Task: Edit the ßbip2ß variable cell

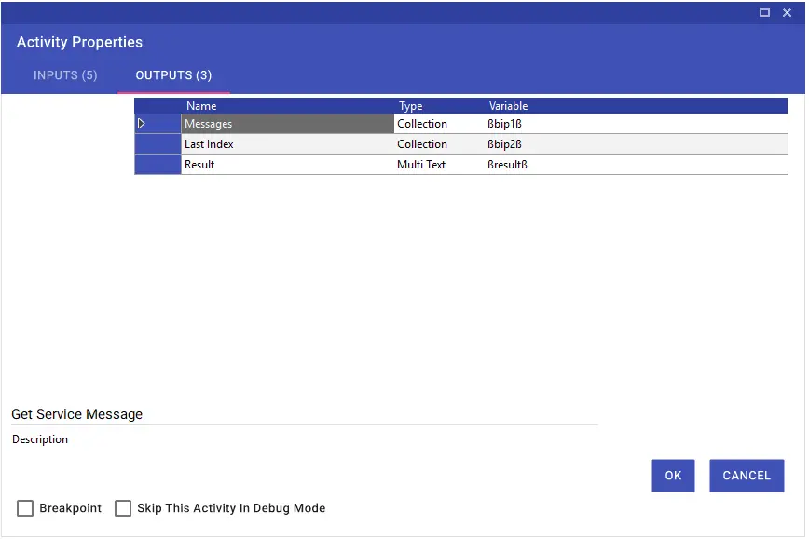Action: [637, 144]
